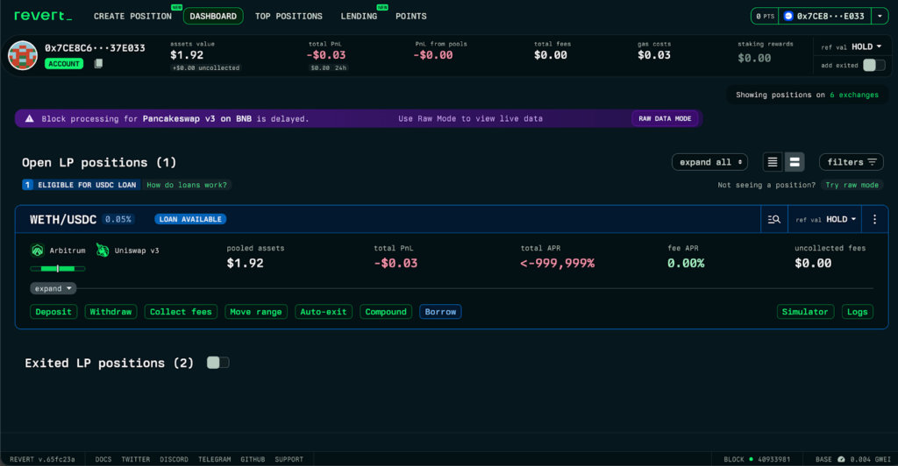The width and height of the screenshot is (898, 466).
Task: Toggle the Exited LP positions switch
Action: click(x=217, y=363)
